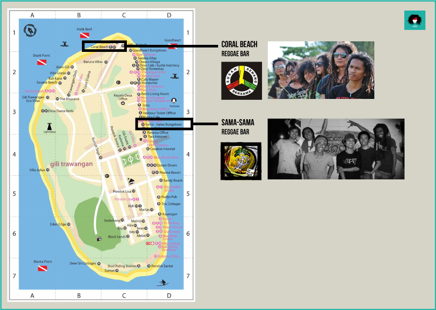Screen dimensions: 436x310
Task: Select the 'Goodheart Bungalows' label
Action: (149, 50)
